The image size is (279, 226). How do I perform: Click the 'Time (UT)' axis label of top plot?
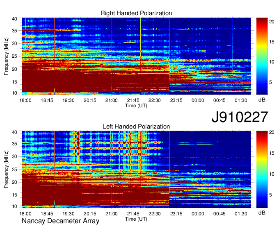pyautogui.click(x=136, y=106)
